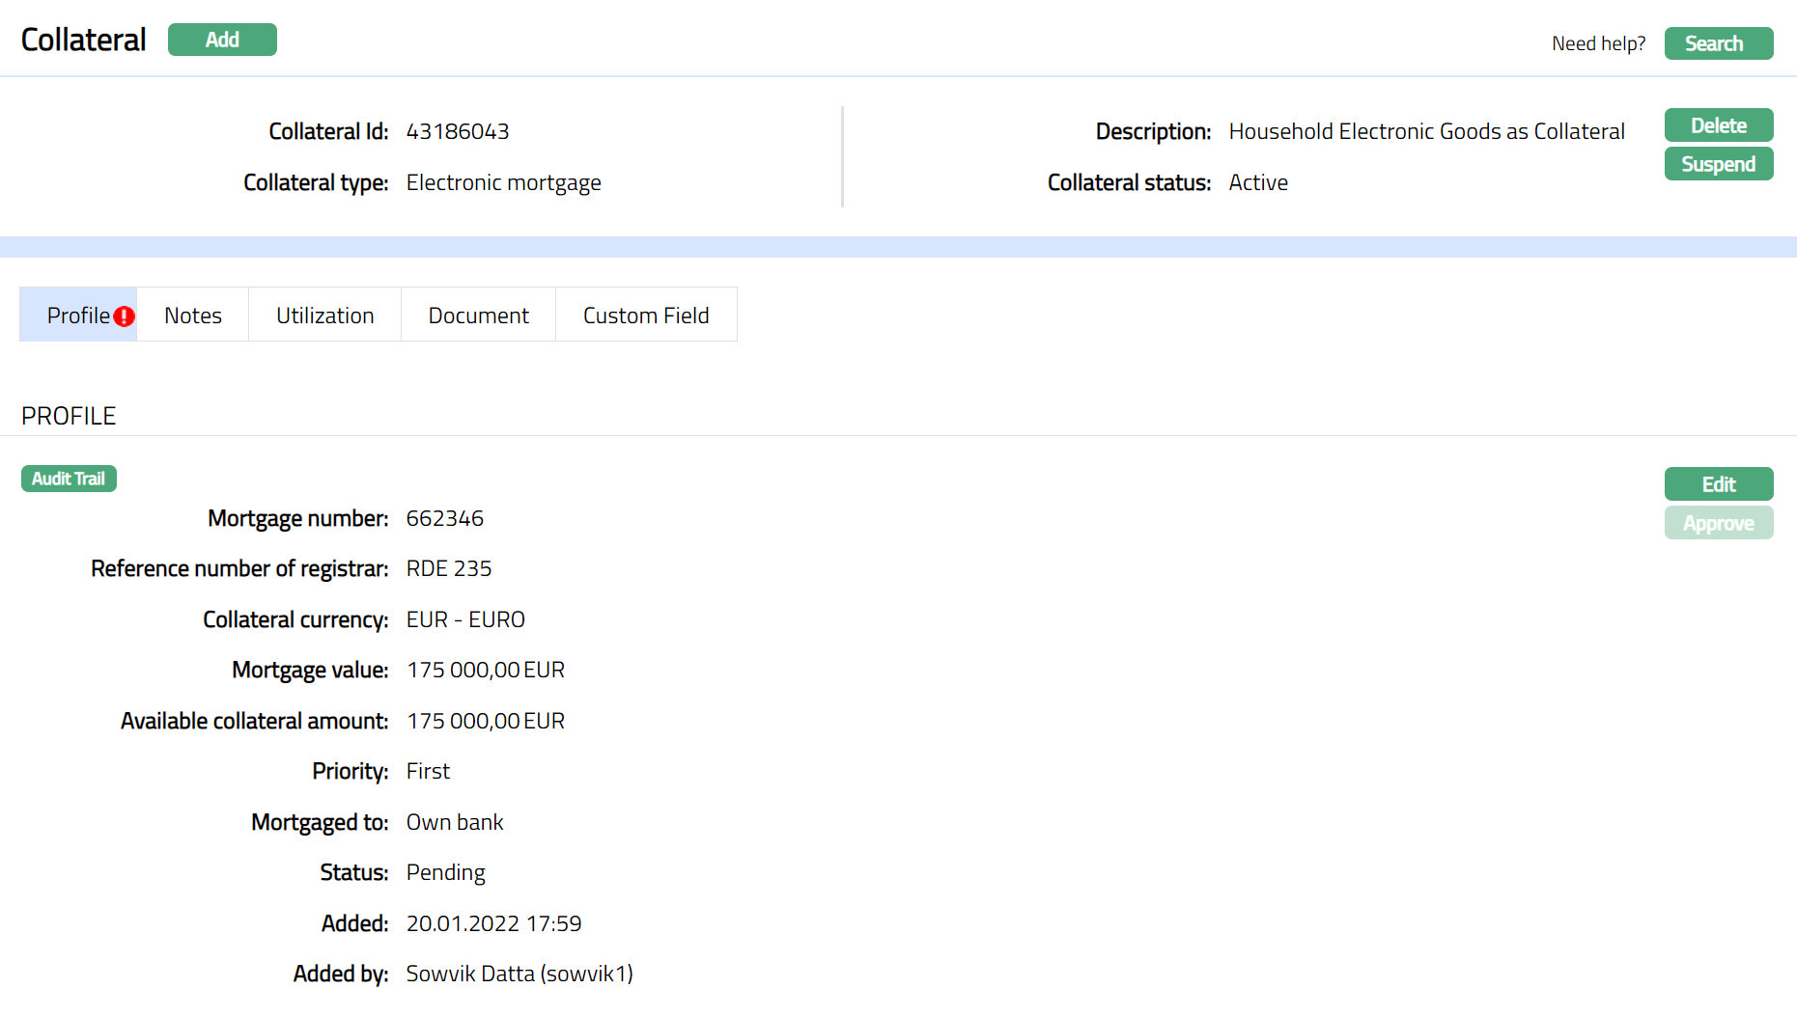1797x1016 pixels.
Task: Go to the Document tab
Action: click(x=478, y=316)
